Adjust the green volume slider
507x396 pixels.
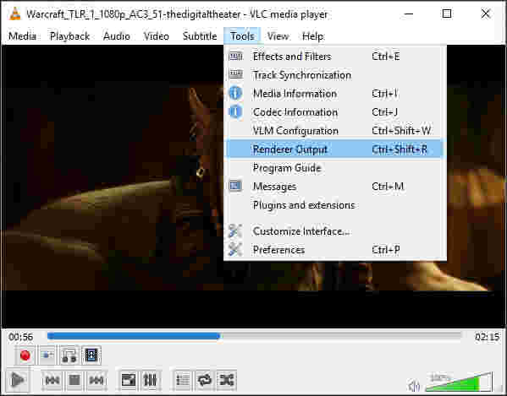pos(459,382)
